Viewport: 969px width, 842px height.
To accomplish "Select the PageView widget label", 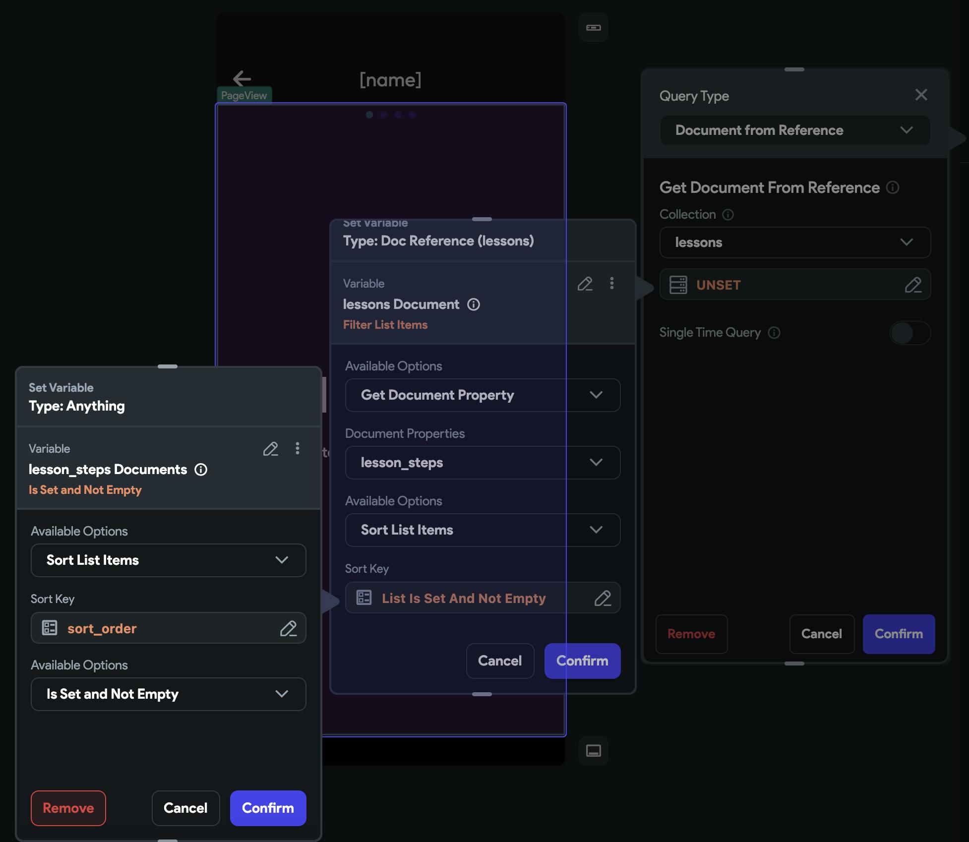I will 243,95.
